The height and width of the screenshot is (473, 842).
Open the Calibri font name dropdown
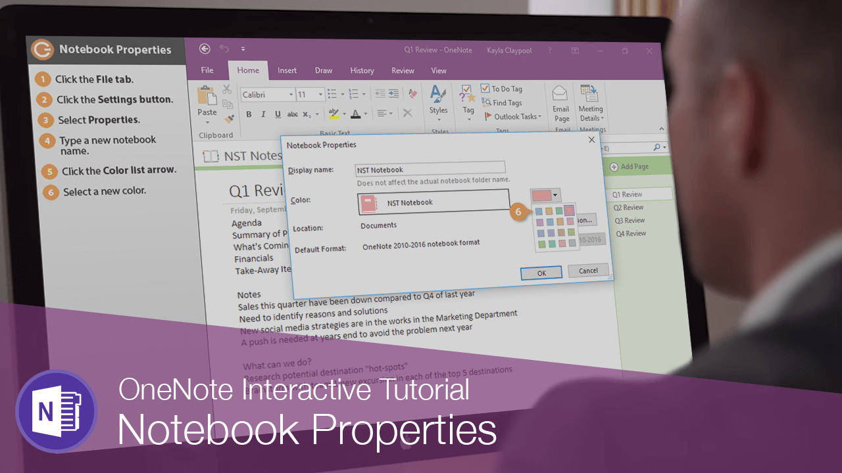[291, 95]
